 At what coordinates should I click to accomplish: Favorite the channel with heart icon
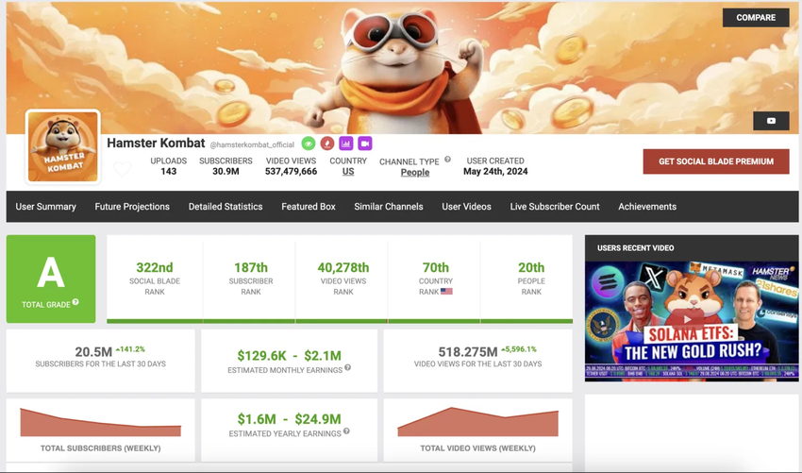(123, 169)
